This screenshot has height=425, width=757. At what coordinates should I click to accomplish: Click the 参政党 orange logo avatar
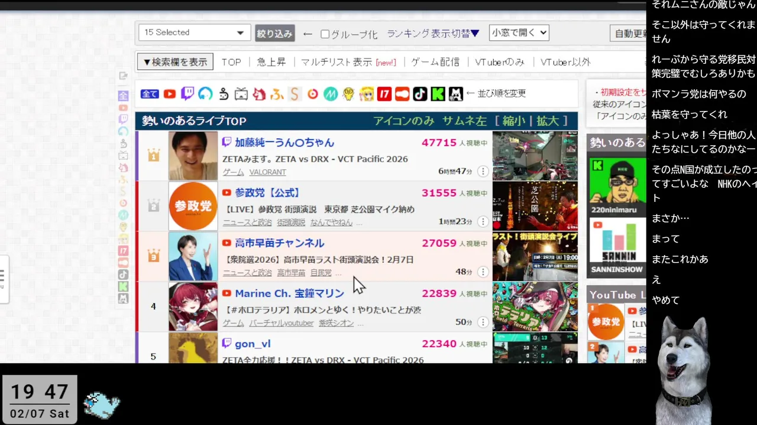coord(193,206)
